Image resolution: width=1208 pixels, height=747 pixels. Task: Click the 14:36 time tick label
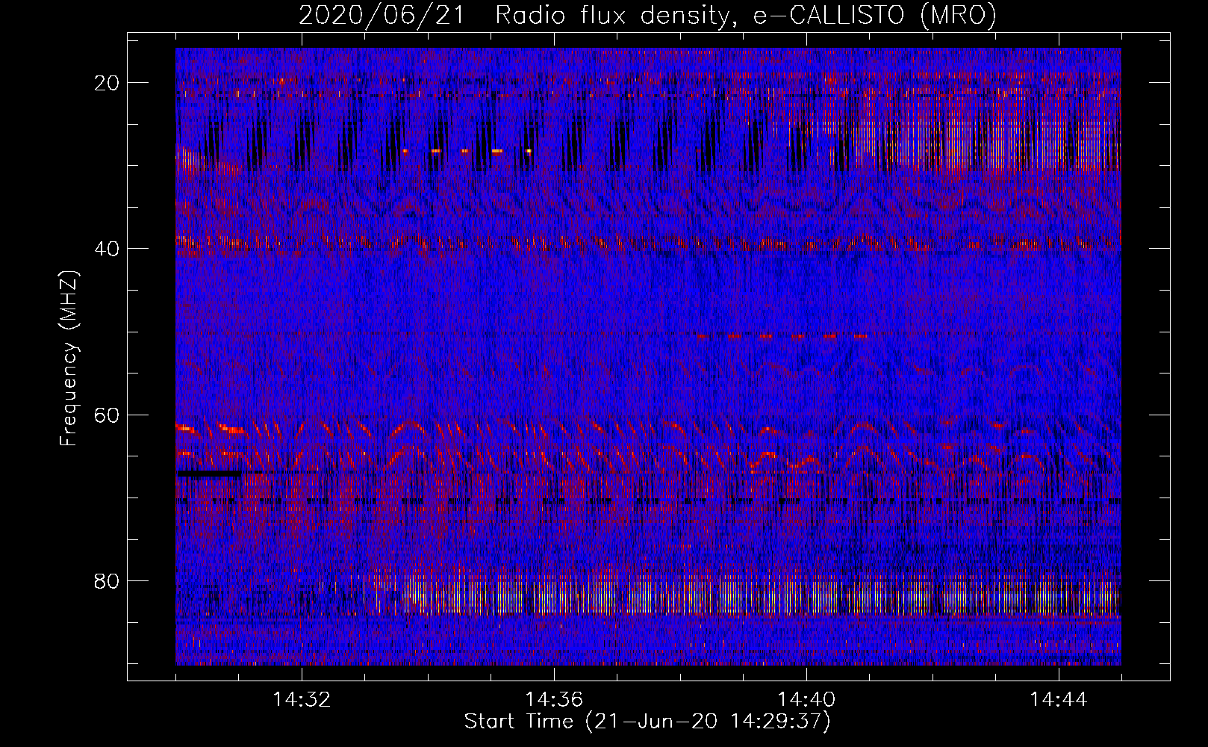(x=554, y=700)
